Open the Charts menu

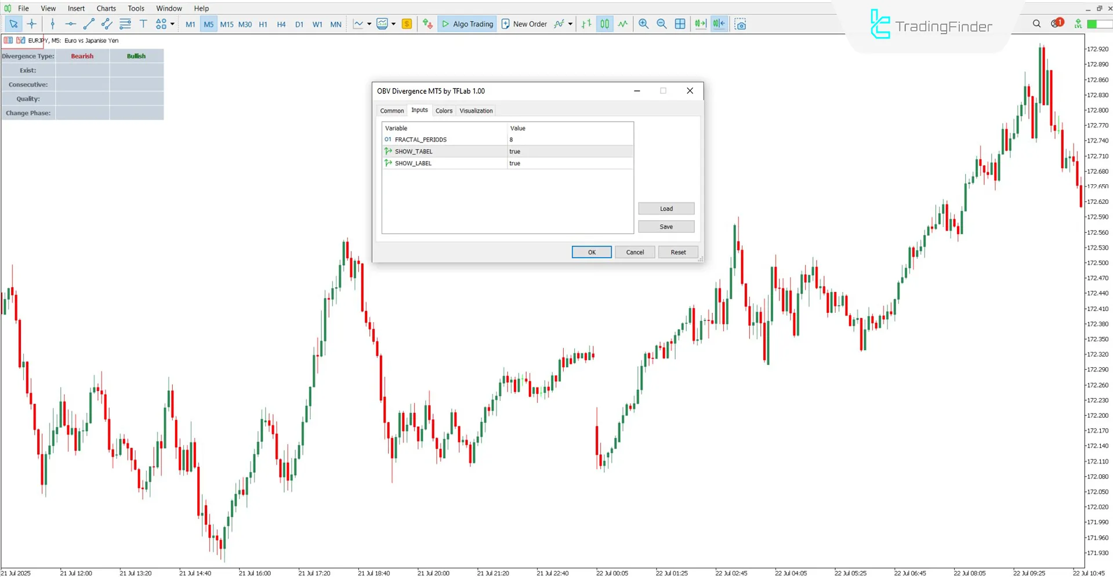tap(106, 8)
